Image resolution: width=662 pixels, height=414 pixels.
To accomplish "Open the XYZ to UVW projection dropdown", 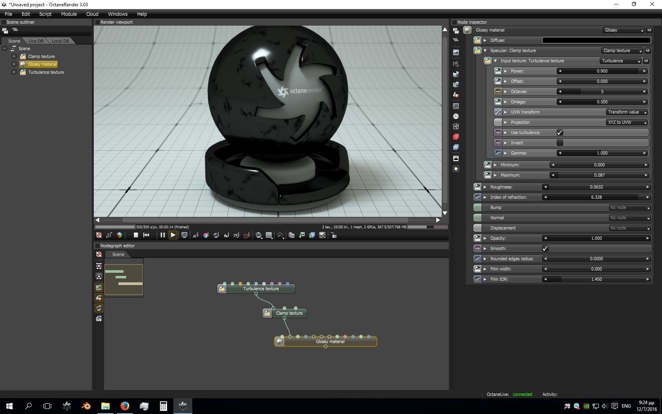I will (x=627, y=122).
